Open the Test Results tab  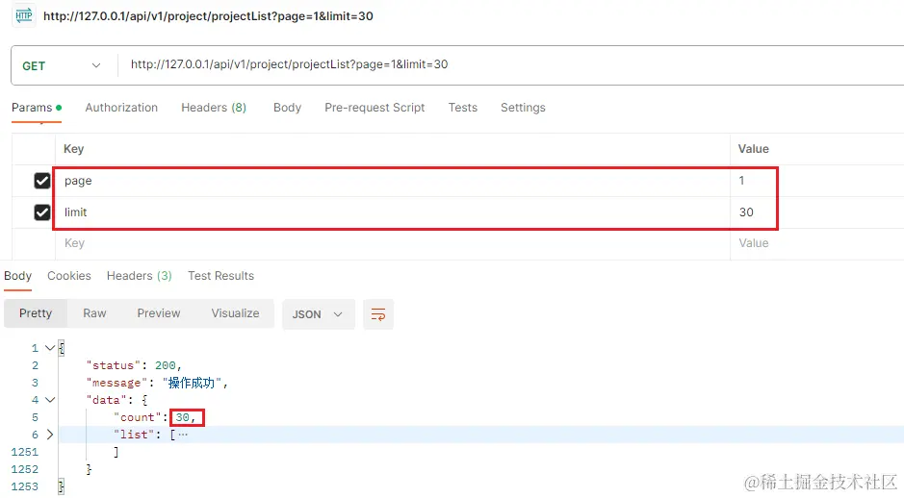coord(220,276)
